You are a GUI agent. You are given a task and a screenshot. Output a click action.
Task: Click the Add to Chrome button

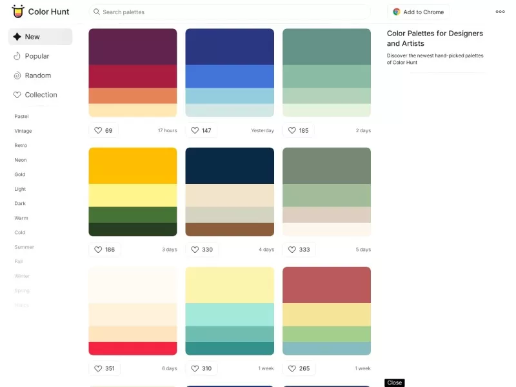point(418,12)
